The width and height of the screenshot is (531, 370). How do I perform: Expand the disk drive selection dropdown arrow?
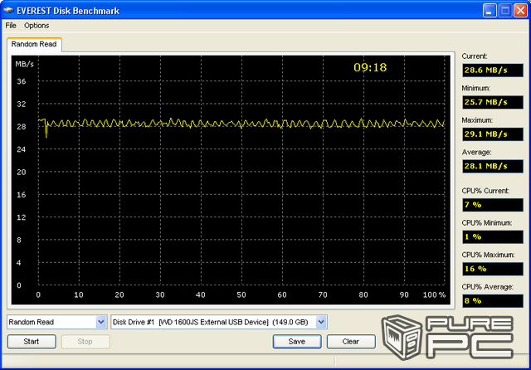click(x=321, y=322)
